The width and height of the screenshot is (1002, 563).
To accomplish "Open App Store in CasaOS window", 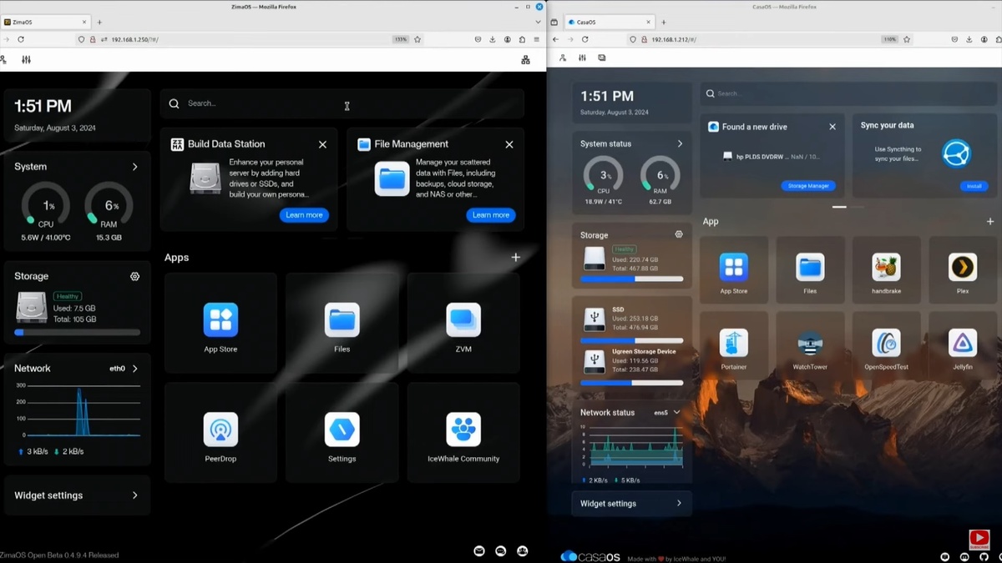I will tap(734, 269).
